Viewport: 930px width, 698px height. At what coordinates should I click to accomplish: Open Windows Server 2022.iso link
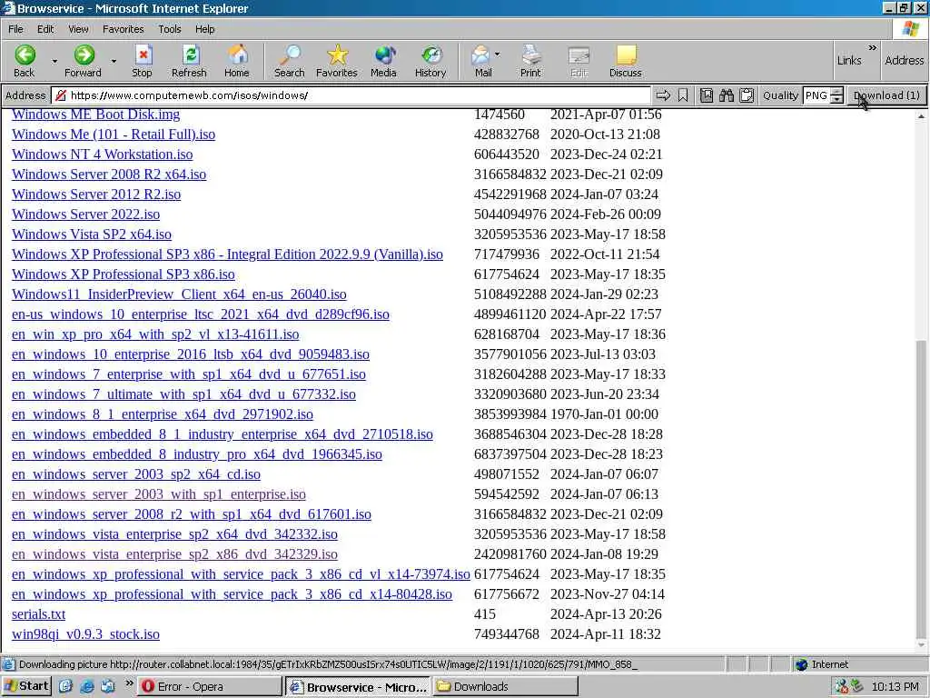pyautogui.click(x=85, y=214)
